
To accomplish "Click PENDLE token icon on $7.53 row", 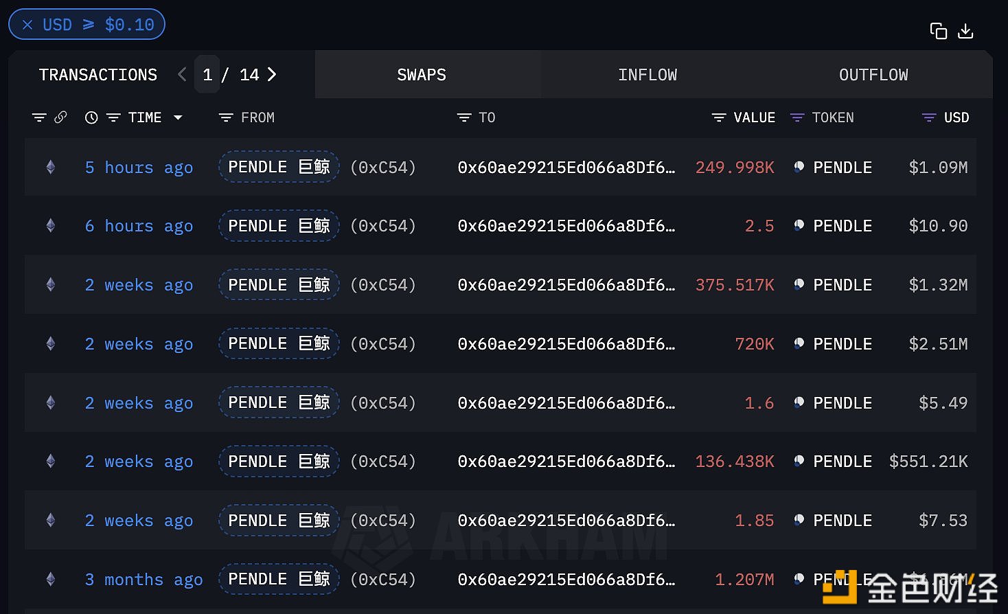I will pos(799,519).
